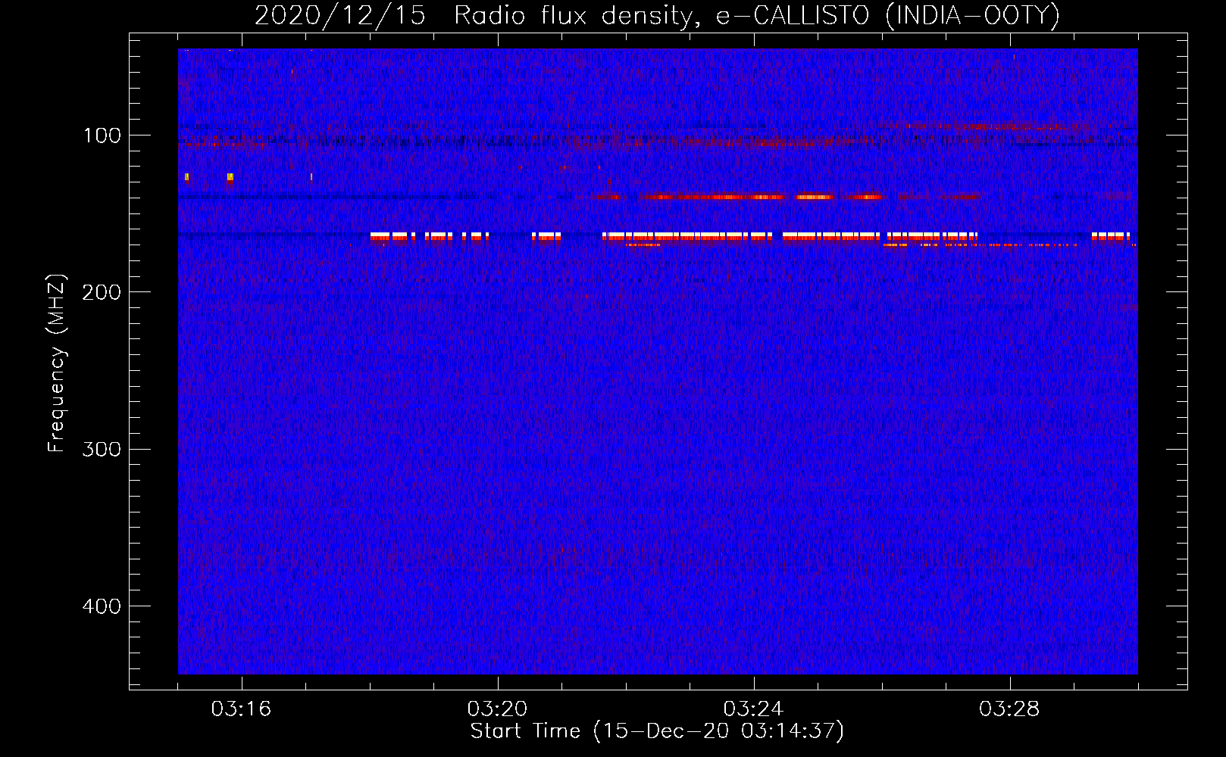Click the 03:28 time tick label

(x=1009, y=709)
